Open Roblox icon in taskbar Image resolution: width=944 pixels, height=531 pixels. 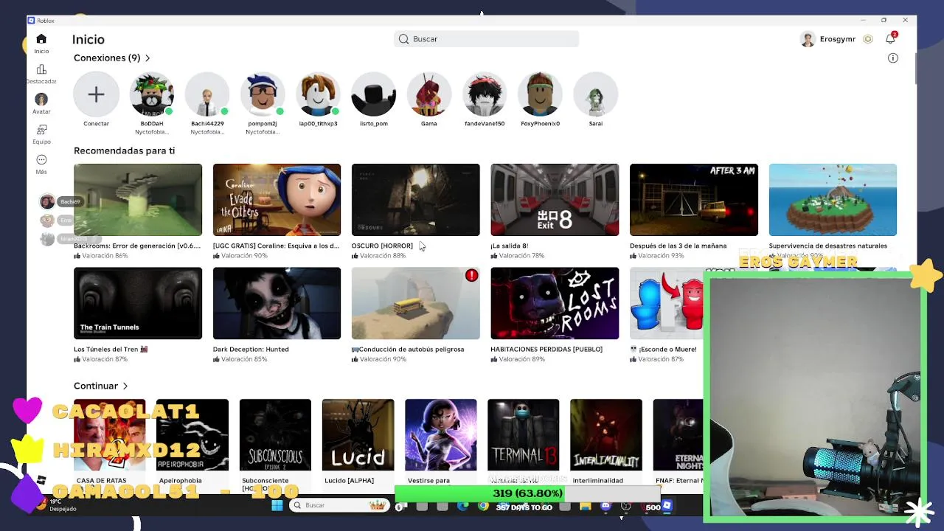pos(667,506)
